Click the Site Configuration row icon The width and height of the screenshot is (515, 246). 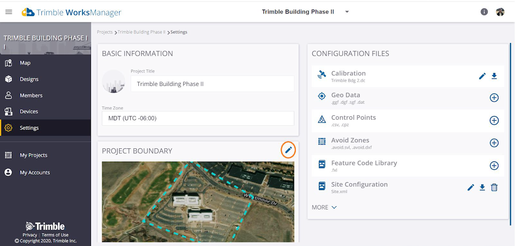pos(322,186)
